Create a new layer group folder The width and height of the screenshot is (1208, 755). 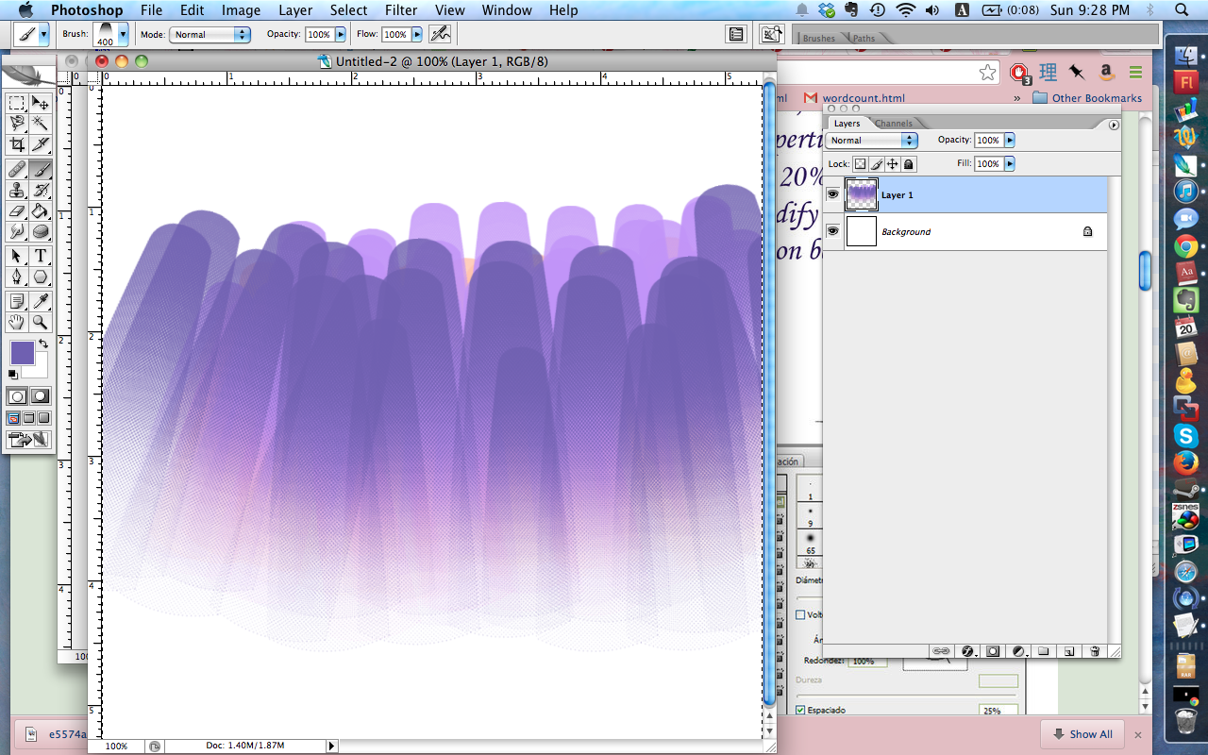[x=1044, y=651]
